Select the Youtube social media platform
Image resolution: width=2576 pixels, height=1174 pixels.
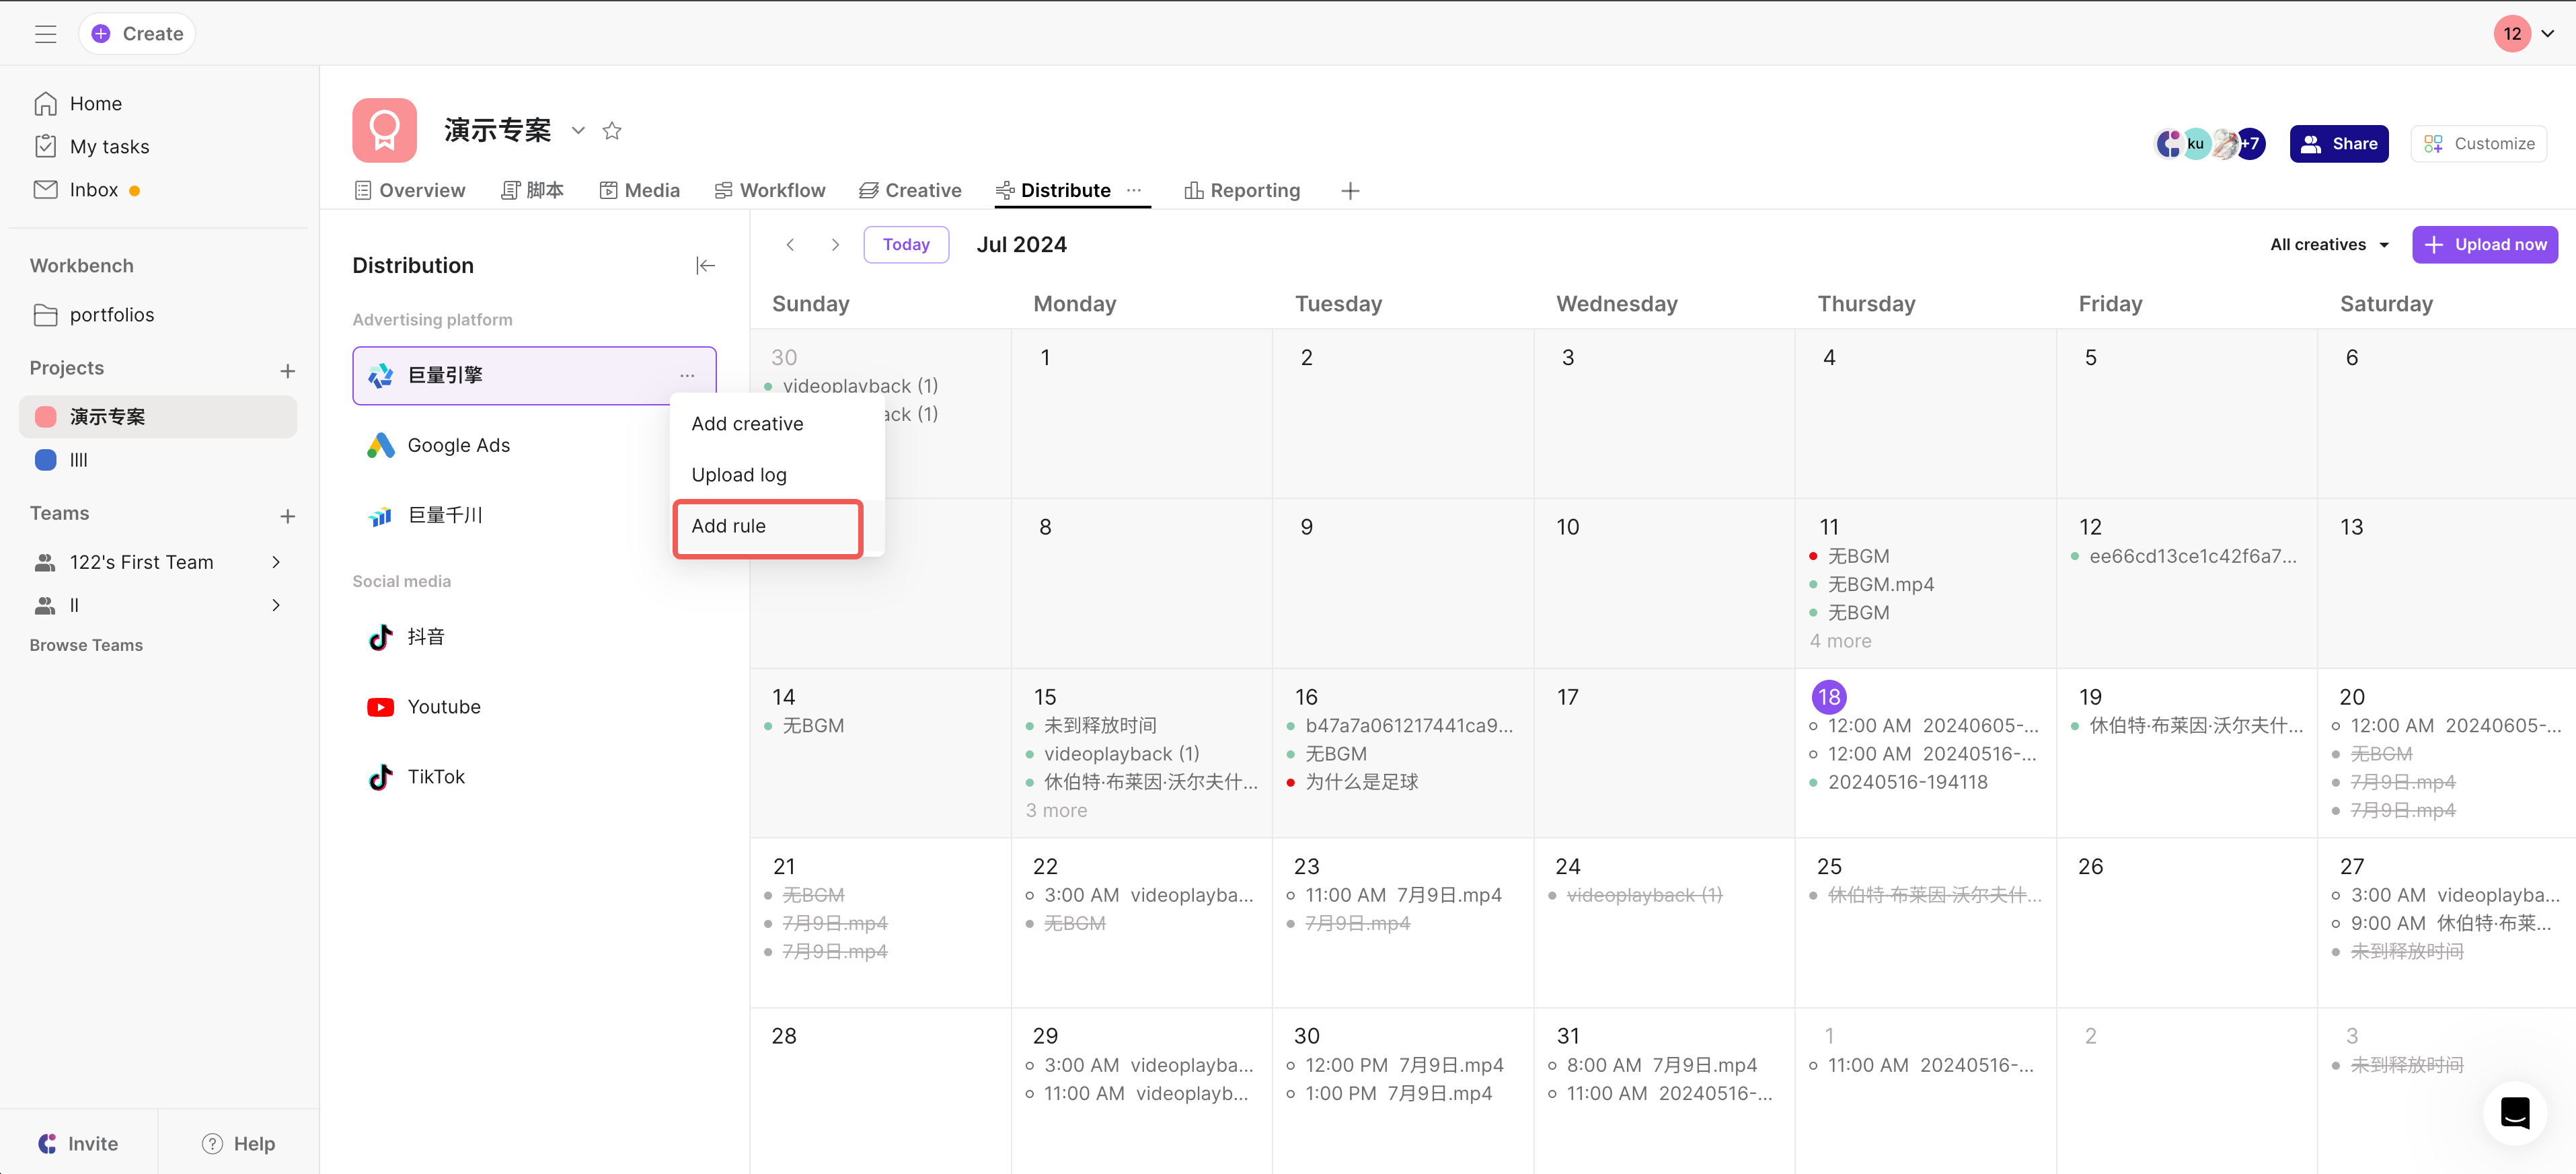tap(443, 707)
